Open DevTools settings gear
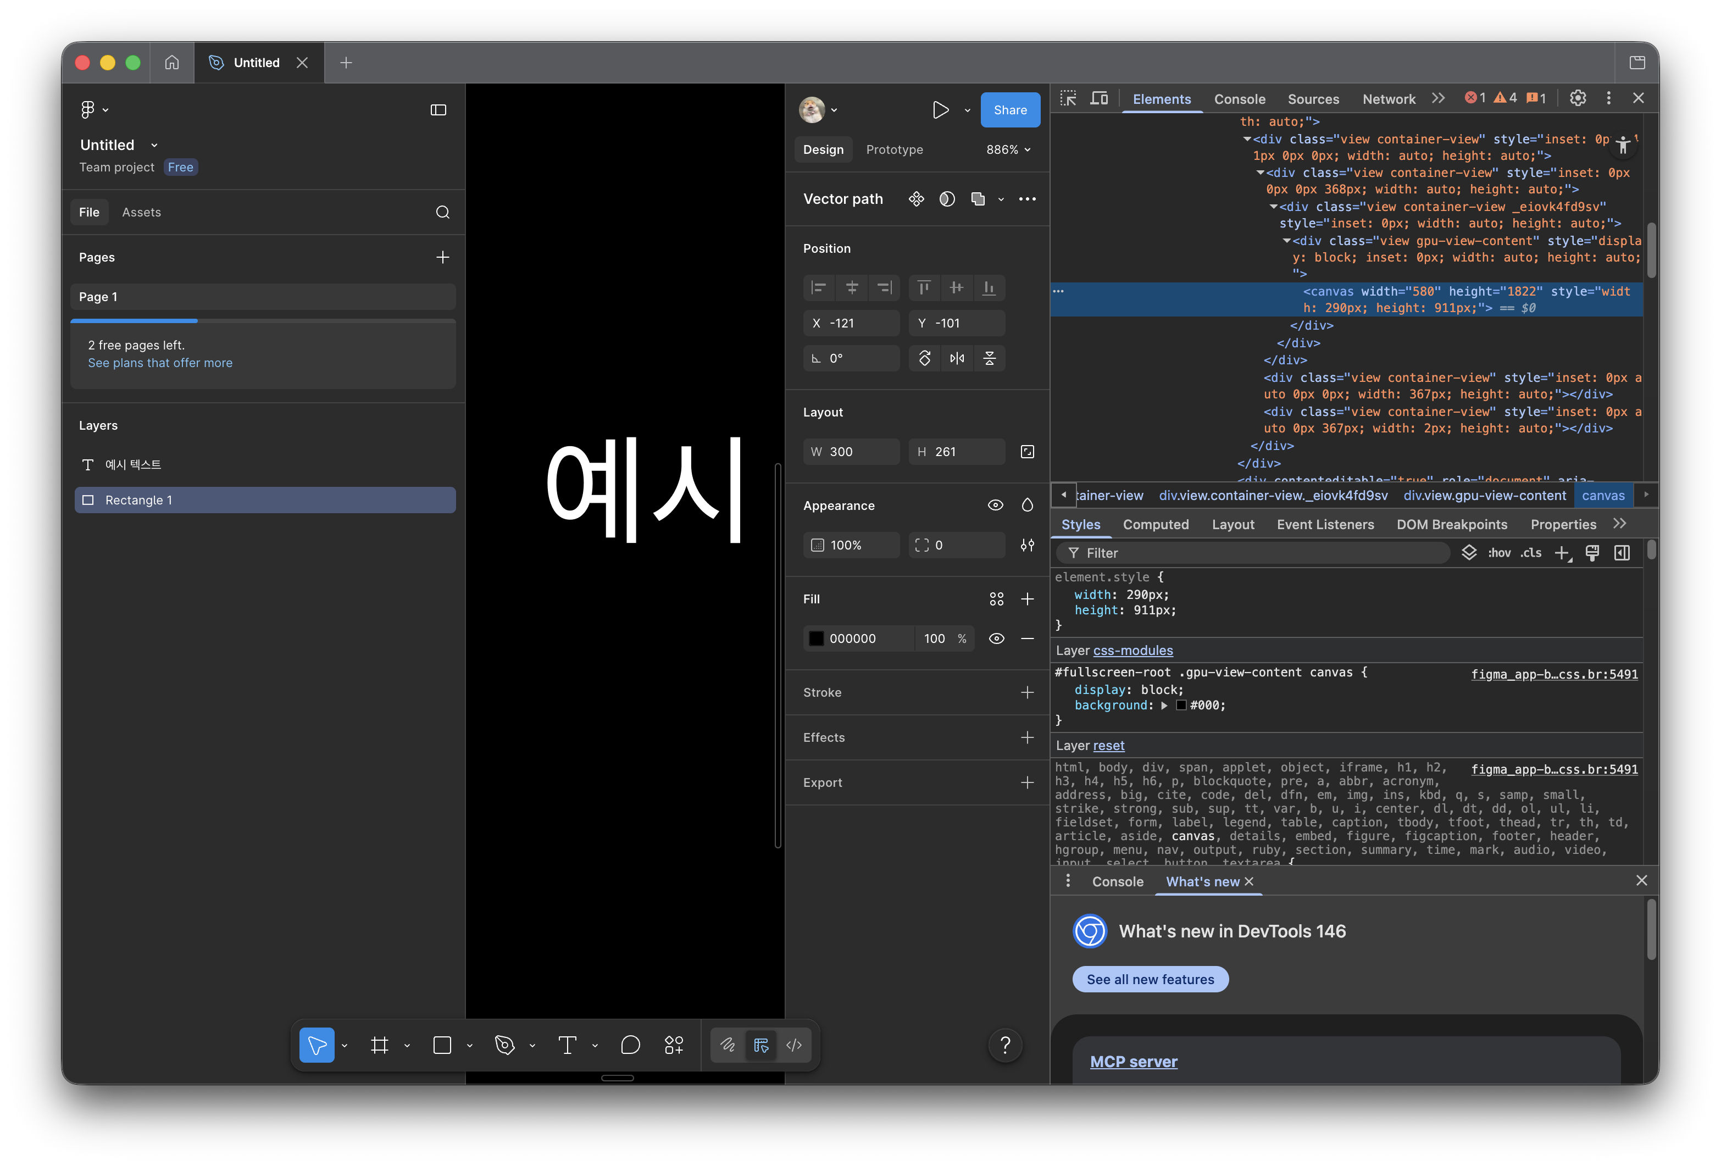Viewport: 1721px width, 1166px height. tap(1578, 98)
